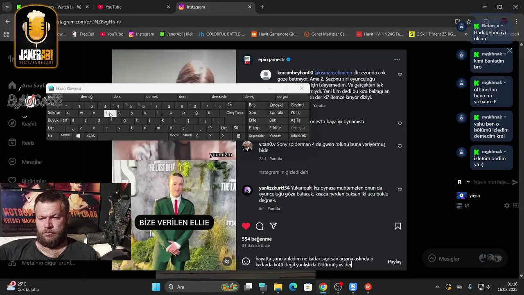
Task: Click the Sekme tab key
Action: click(54, 113)
